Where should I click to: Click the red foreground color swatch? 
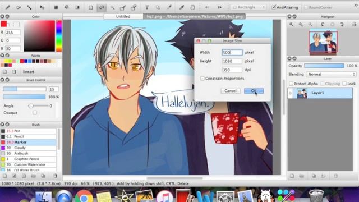[4, 24]
